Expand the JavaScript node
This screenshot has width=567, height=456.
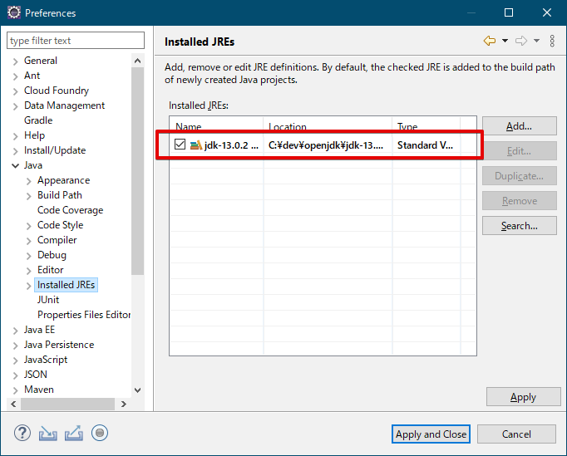pos(15,360)
